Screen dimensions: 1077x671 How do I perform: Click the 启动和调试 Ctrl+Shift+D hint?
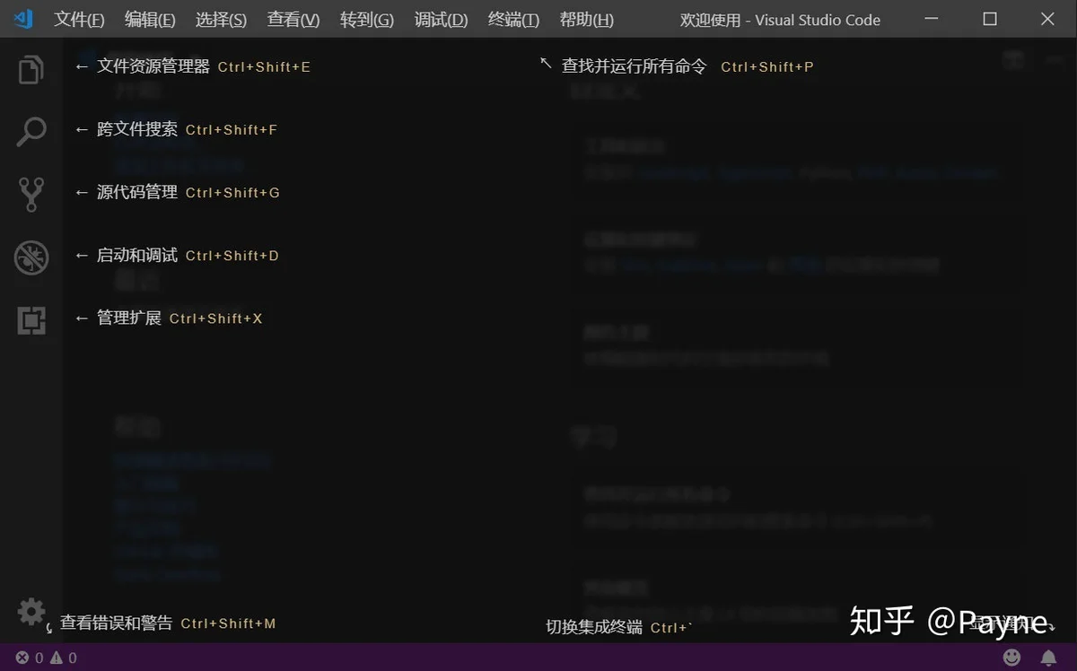pos(177,255)
